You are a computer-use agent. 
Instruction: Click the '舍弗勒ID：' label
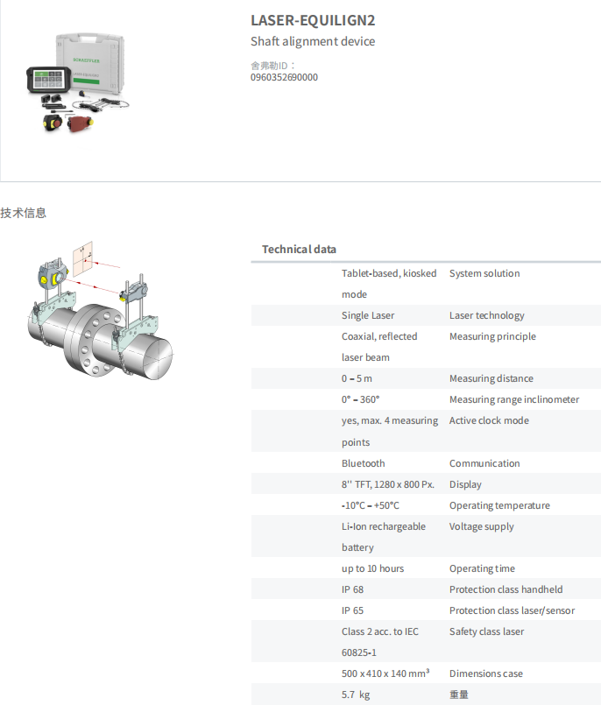click(x=273, y=66)
